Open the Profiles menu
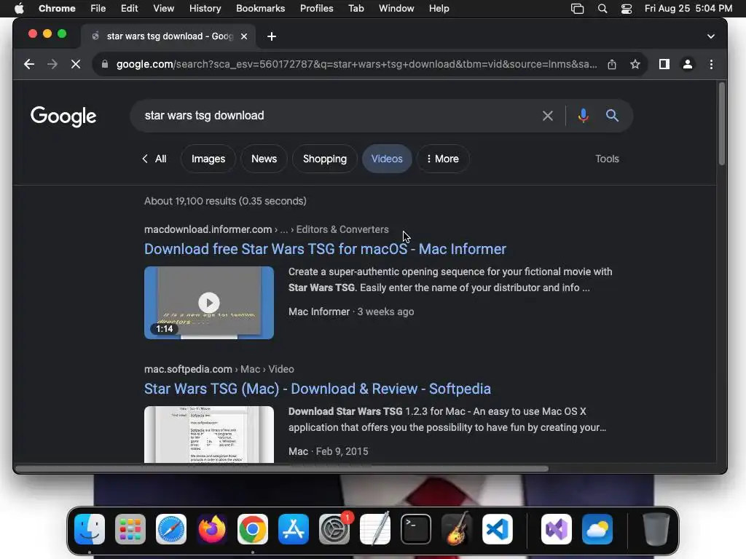This screenshot has height=559, width=746. click(316, 9)
